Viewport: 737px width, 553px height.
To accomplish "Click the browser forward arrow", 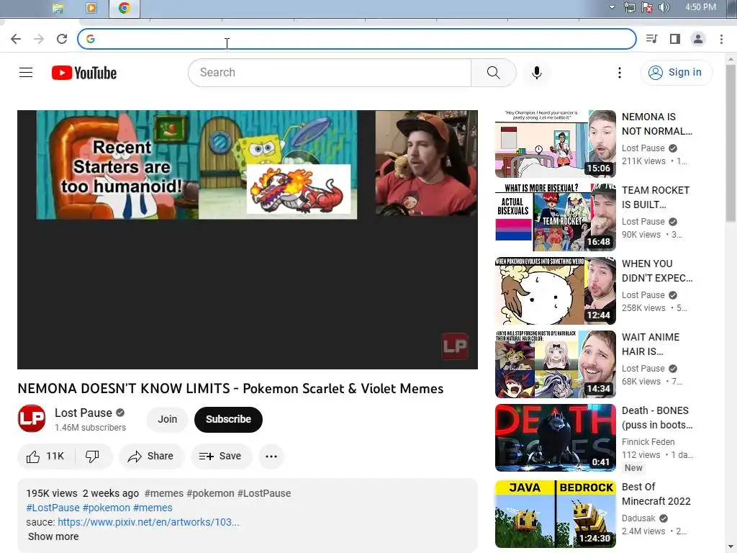I will click(39, 39).
